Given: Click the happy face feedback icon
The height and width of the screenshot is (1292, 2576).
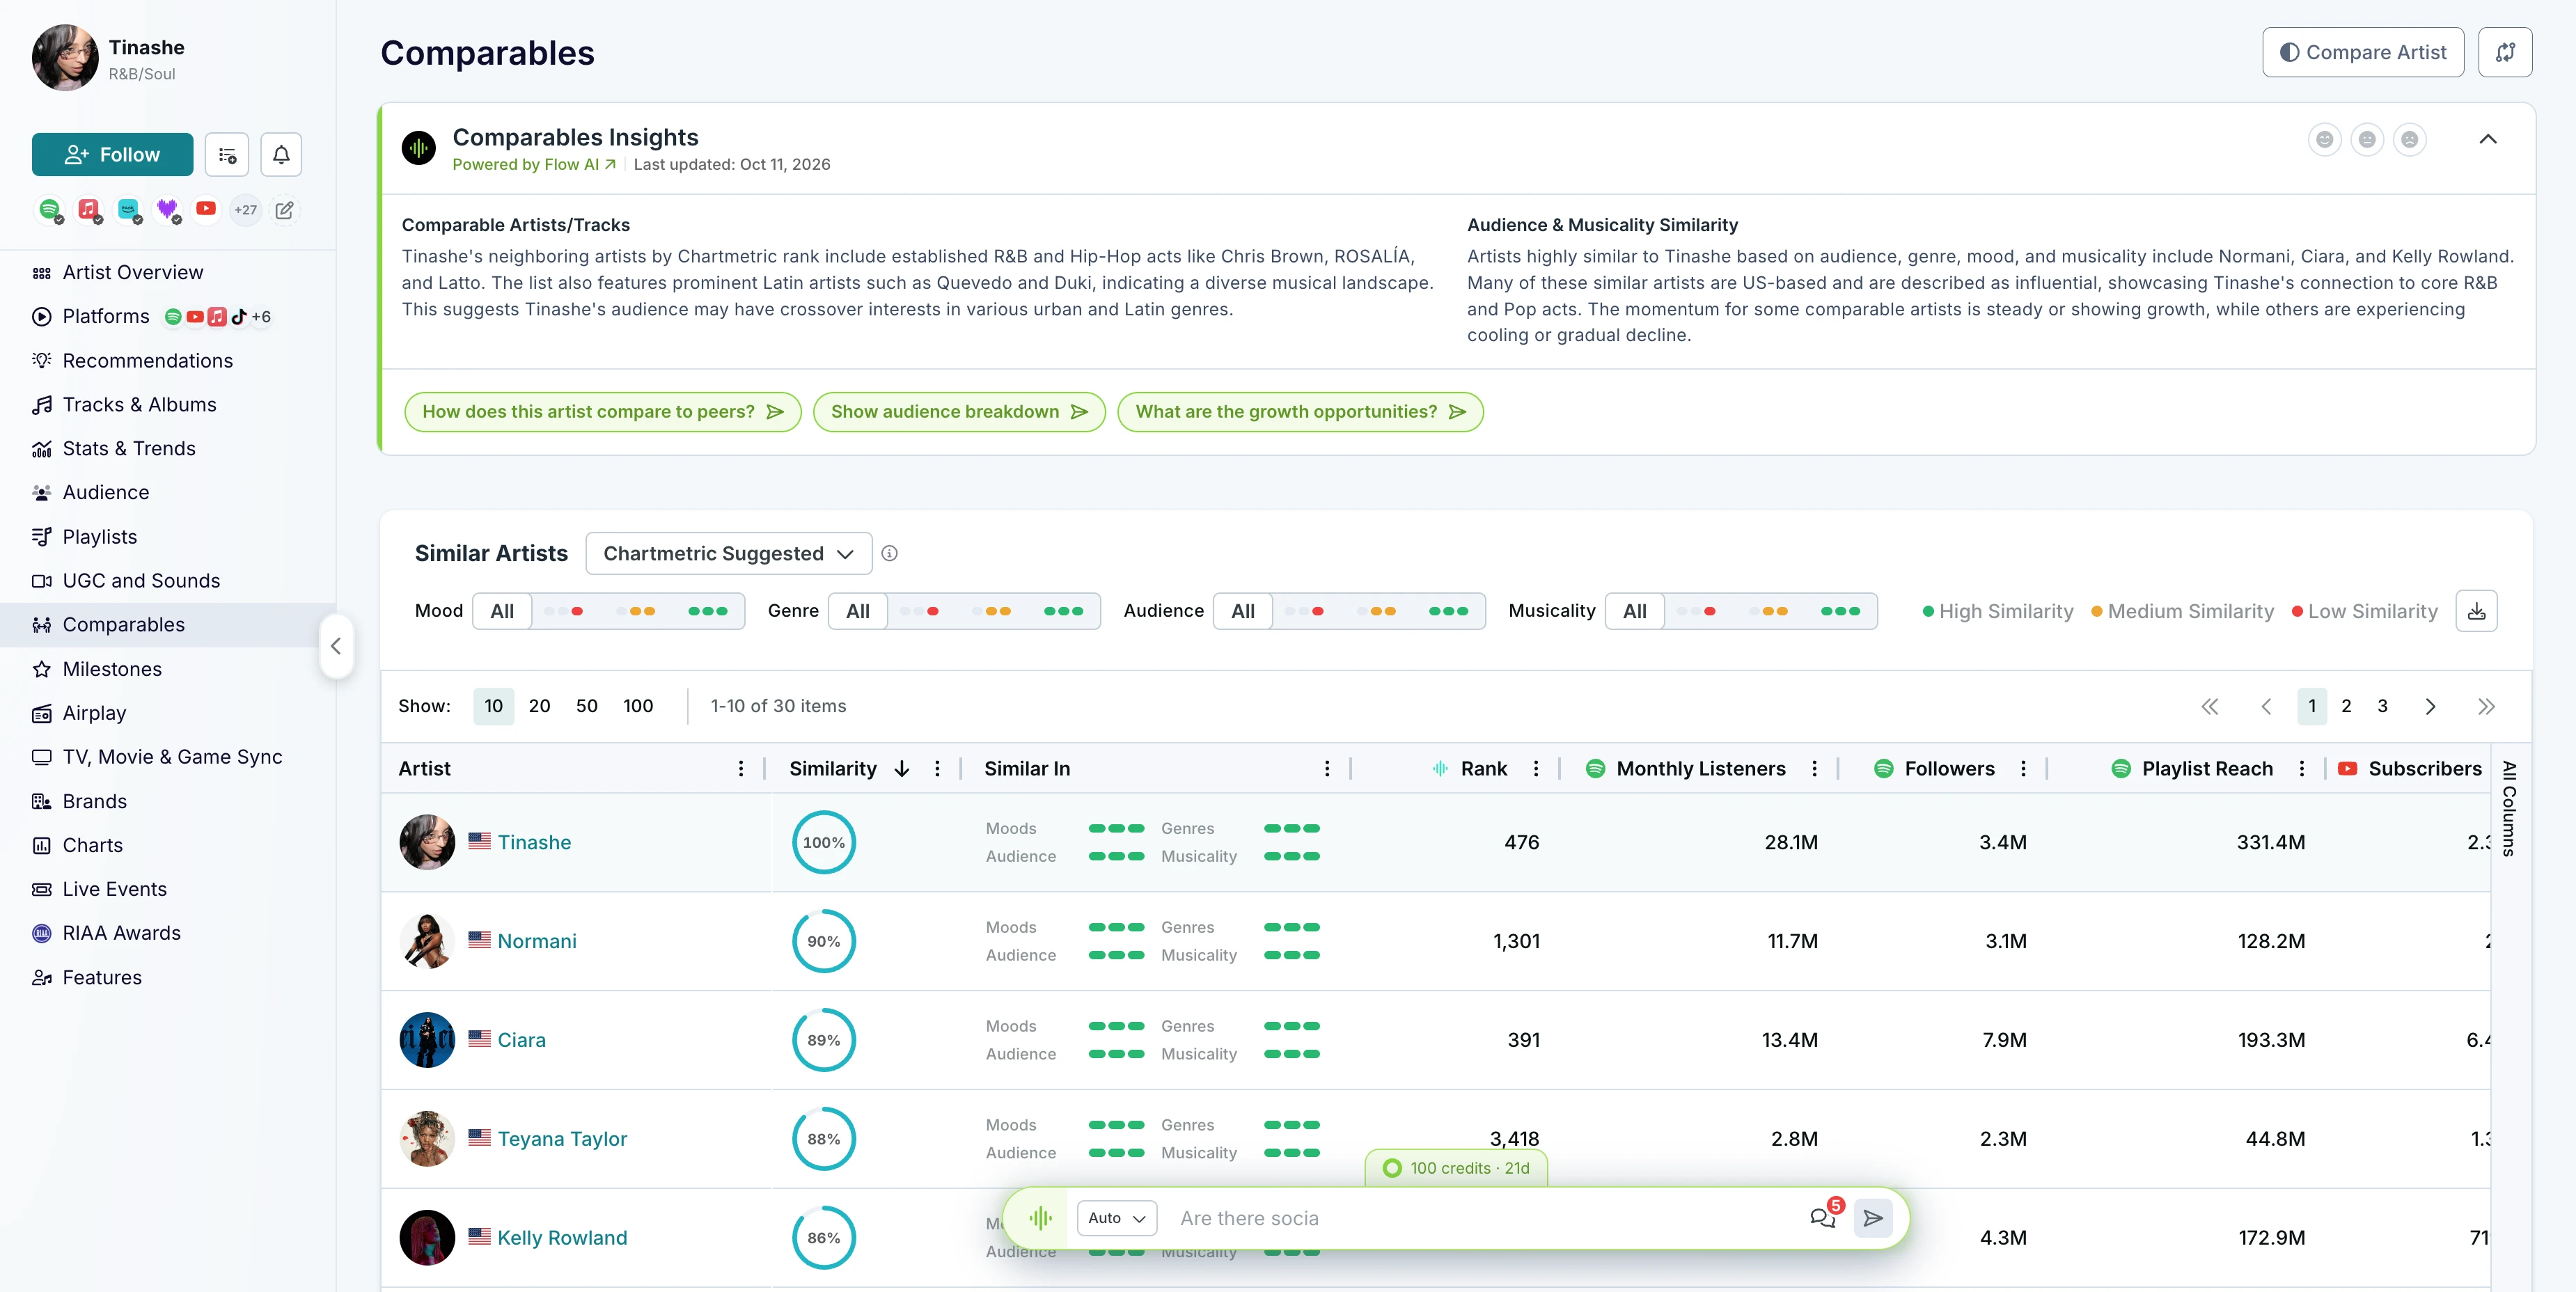Looking at the screenshot, I should click(x=2325, y=139).
